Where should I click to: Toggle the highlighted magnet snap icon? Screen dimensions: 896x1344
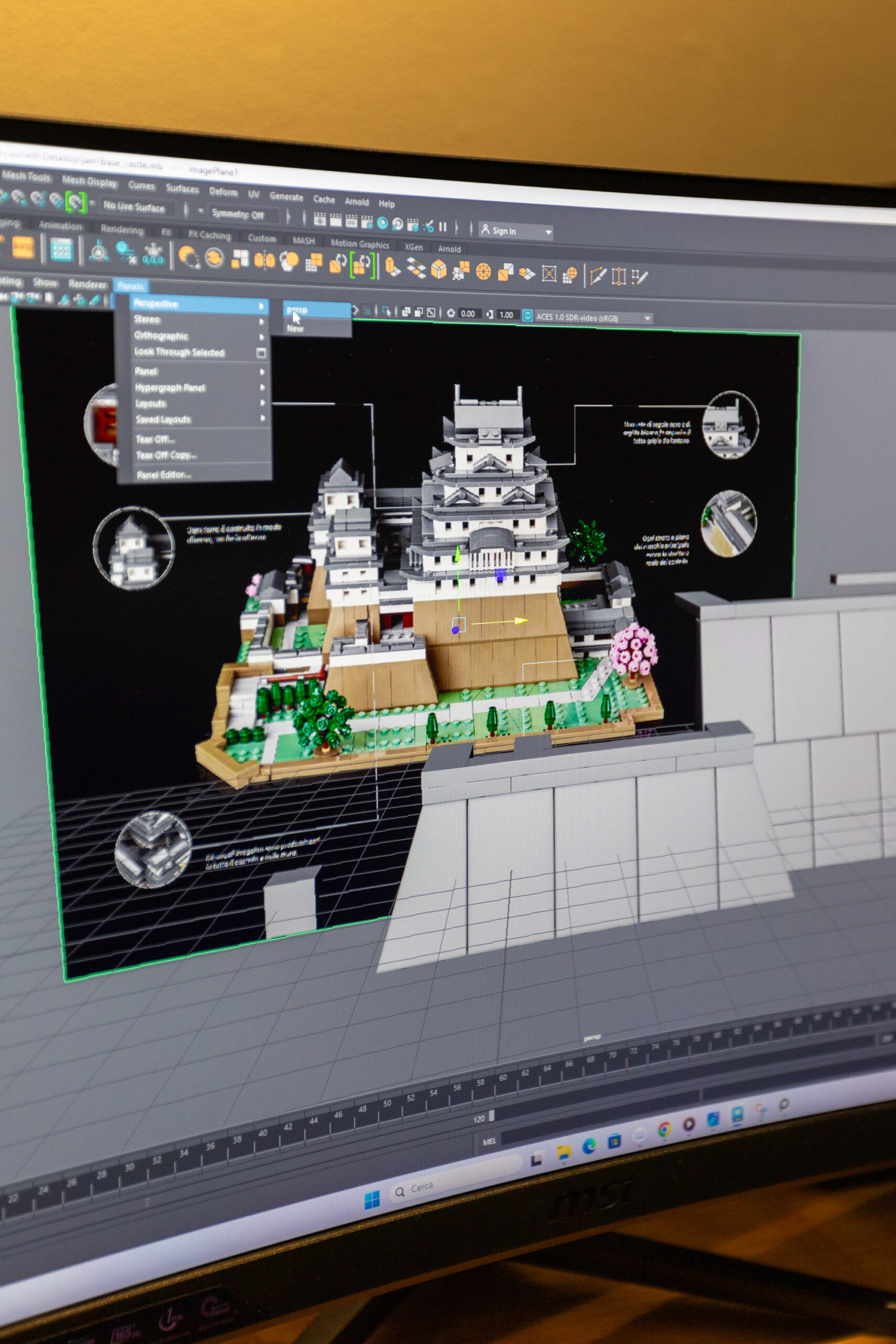pos(75,201)
